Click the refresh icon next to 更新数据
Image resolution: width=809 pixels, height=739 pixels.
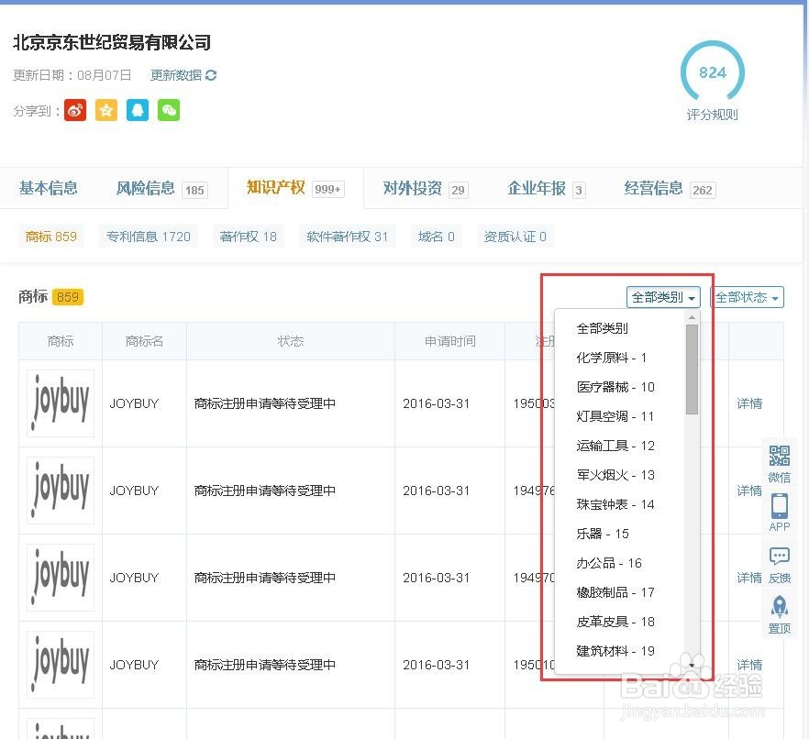[211, 75]
